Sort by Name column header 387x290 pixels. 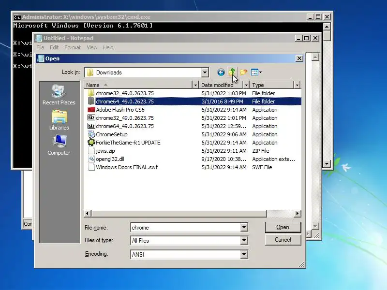coord(138,85)
